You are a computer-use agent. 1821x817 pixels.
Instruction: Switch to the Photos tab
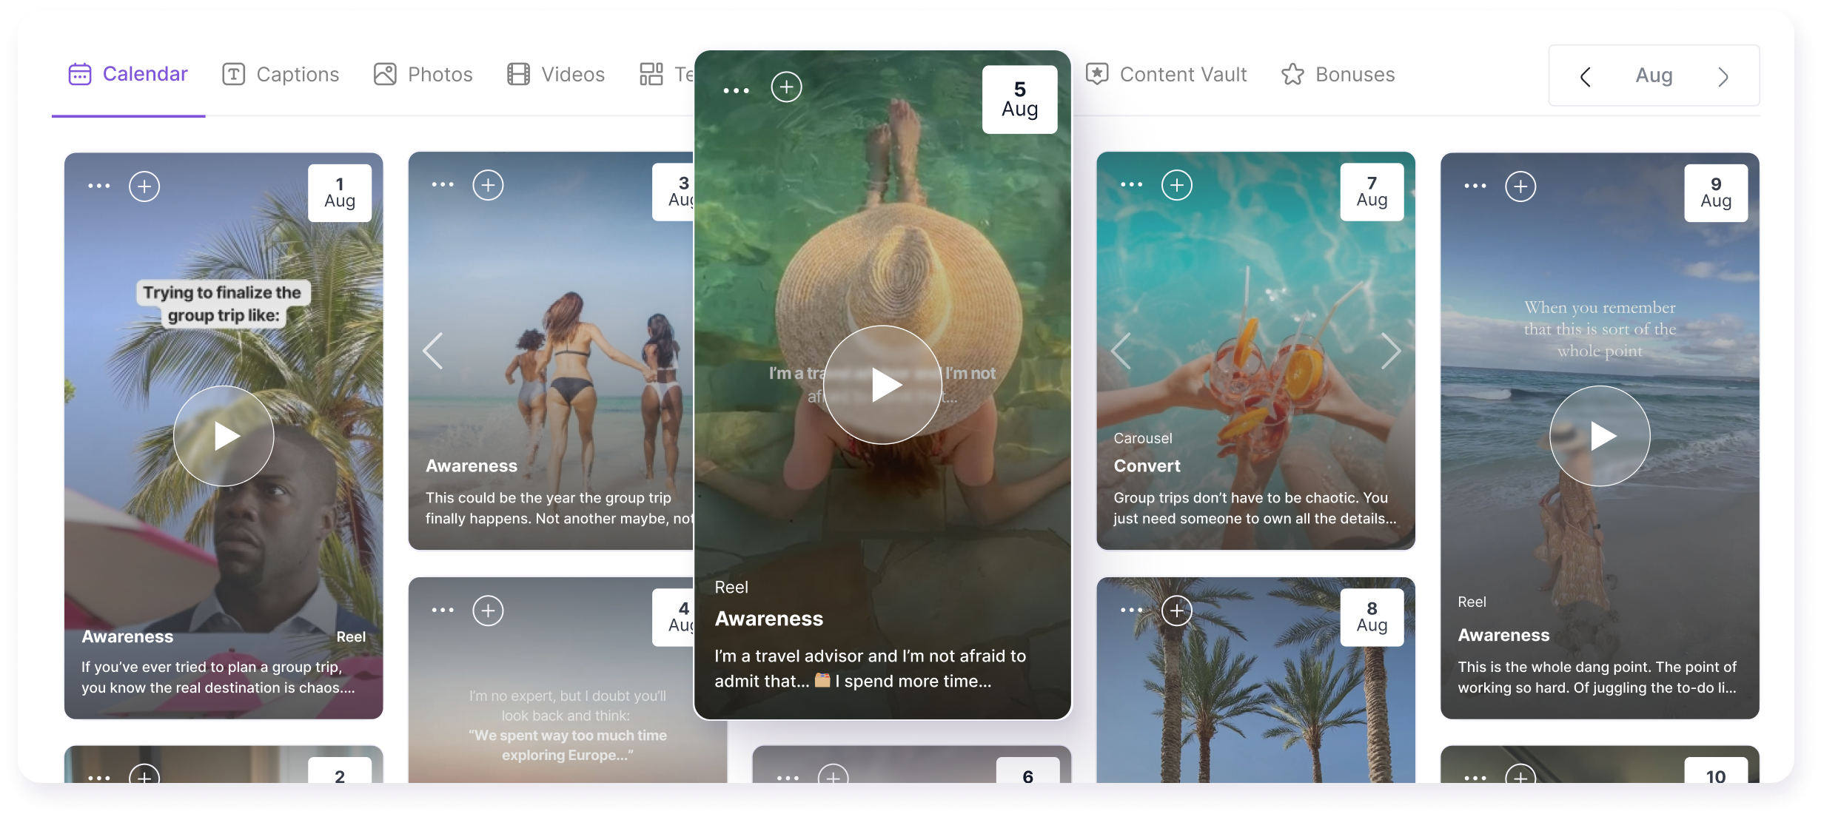(423, 74)
